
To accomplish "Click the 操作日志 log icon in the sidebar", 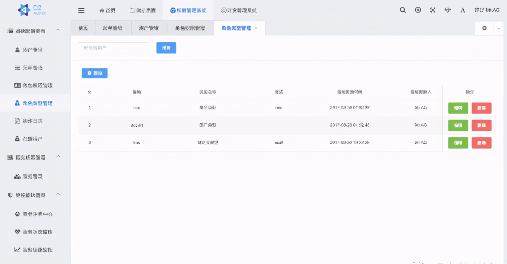I will click(18, 121).
